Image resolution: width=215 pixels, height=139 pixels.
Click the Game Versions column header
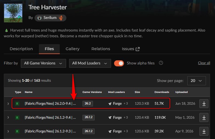pos(92,92)
